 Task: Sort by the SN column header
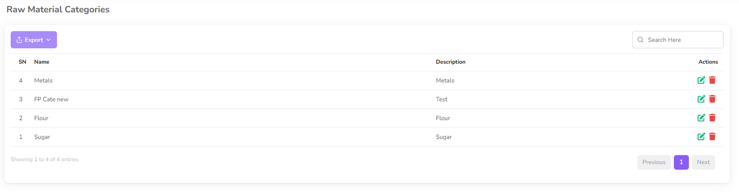(22, 62)
